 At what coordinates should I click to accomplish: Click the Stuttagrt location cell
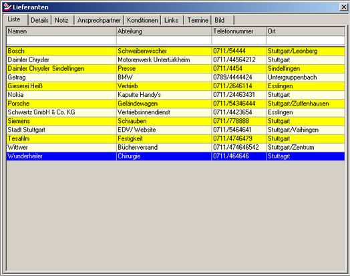click(305, 156)
